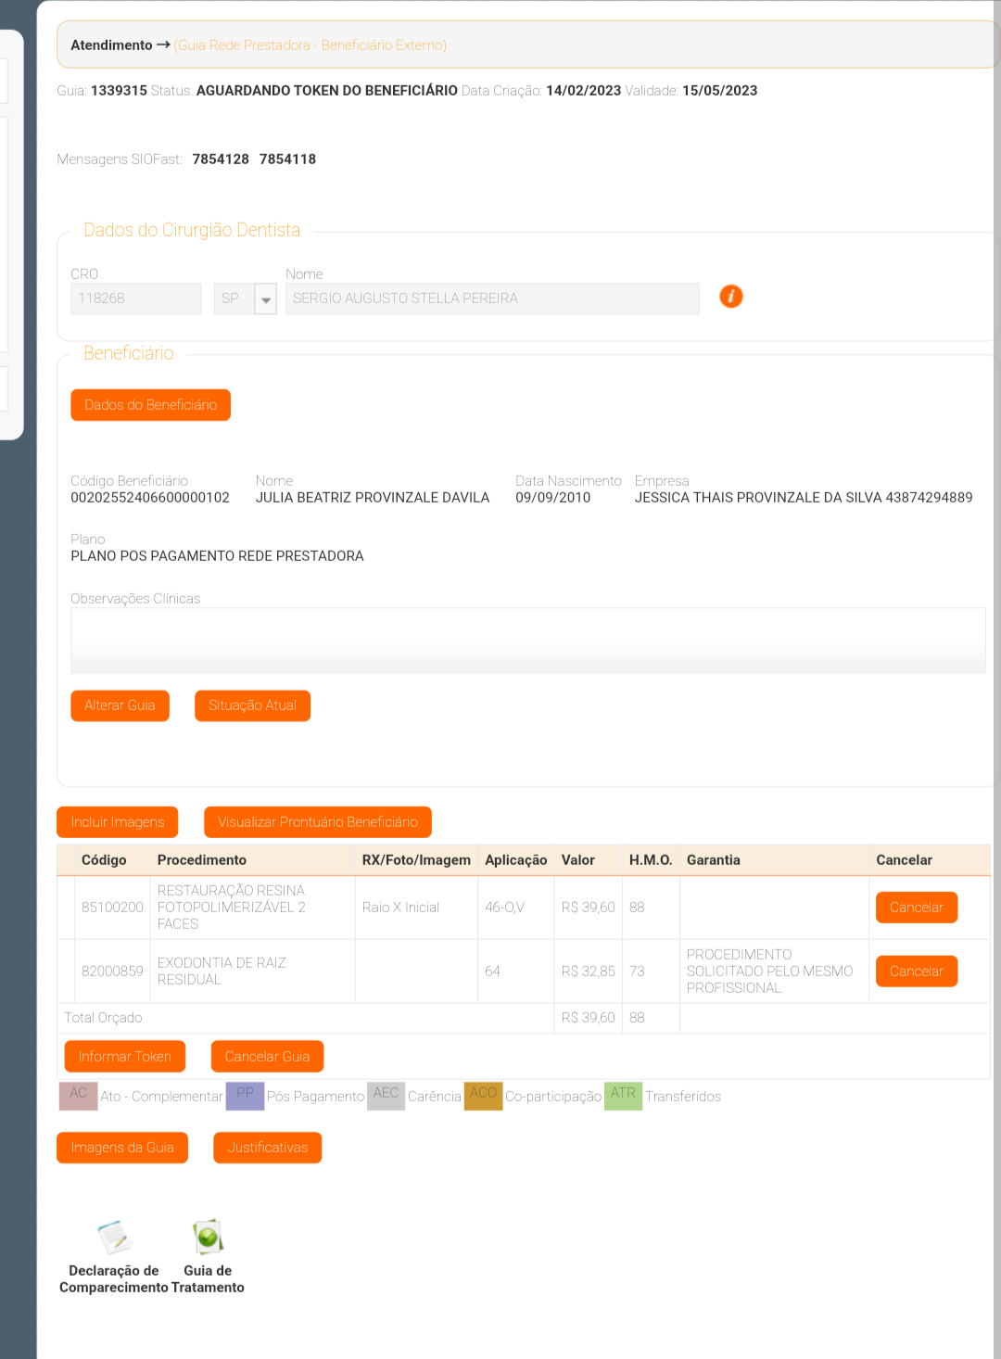Click the orange info icon beside dentist name

[730, 297]
